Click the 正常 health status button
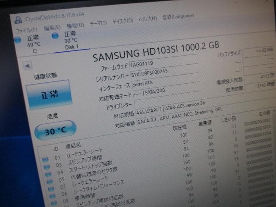The width and height of the screenshot is (276, 207). coord(49,95)
